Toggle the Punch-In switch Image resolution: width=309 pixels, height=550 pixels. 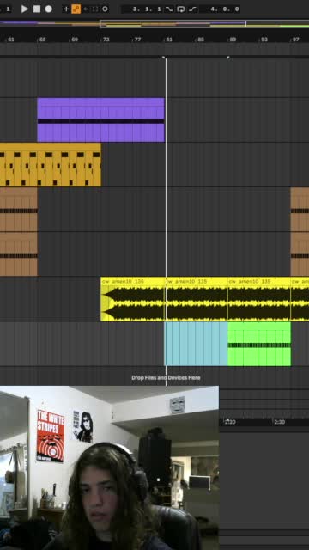[x=169, y=9]
